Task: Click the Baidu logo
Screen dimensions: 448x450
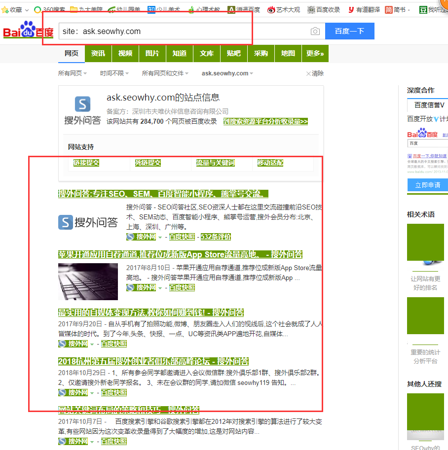Action: coord(28,30)
